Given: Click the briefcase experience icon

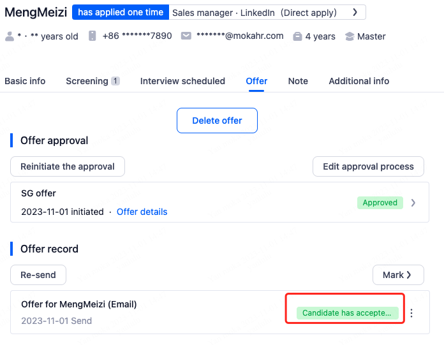Looking at the screenshot, I should [x=297, y=36].
